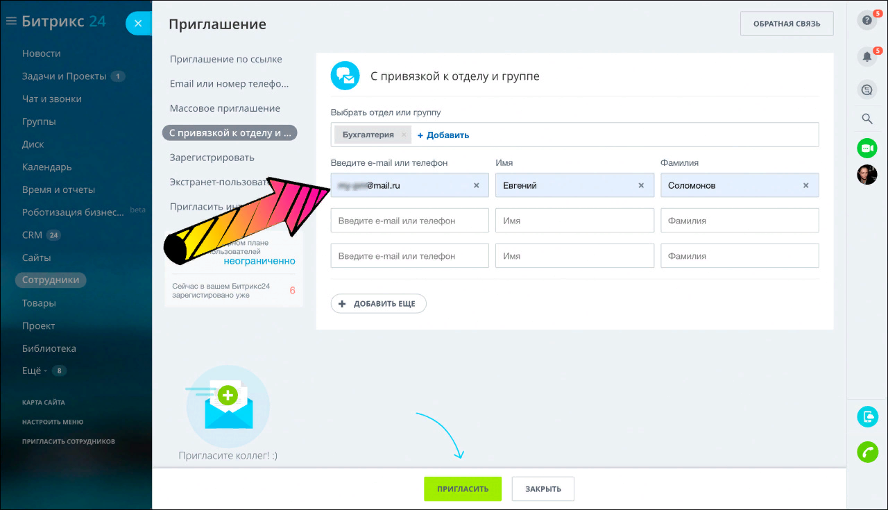Click the green phone call icon
Screen dimensions: 888x510
pos(866,452)
